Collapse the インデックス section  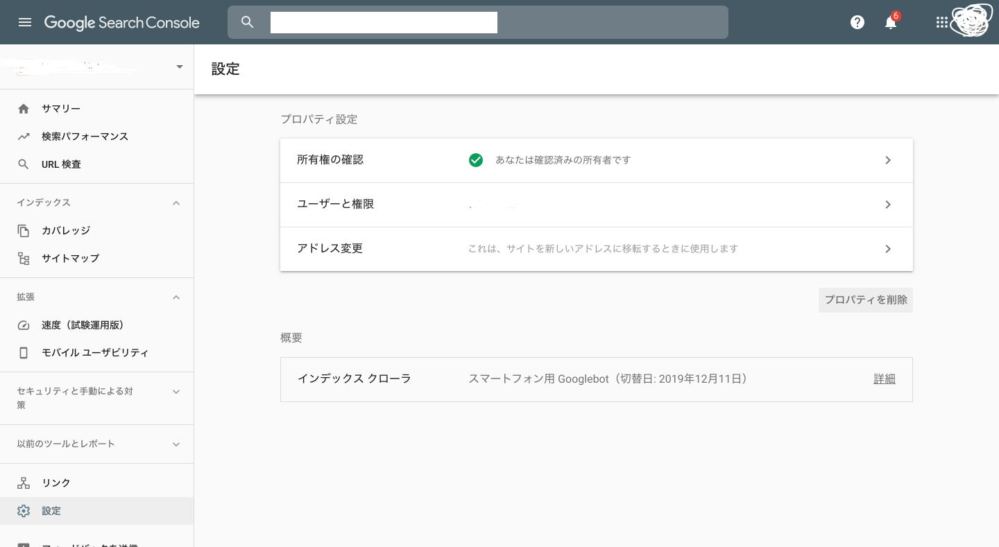tap(176, 203)
